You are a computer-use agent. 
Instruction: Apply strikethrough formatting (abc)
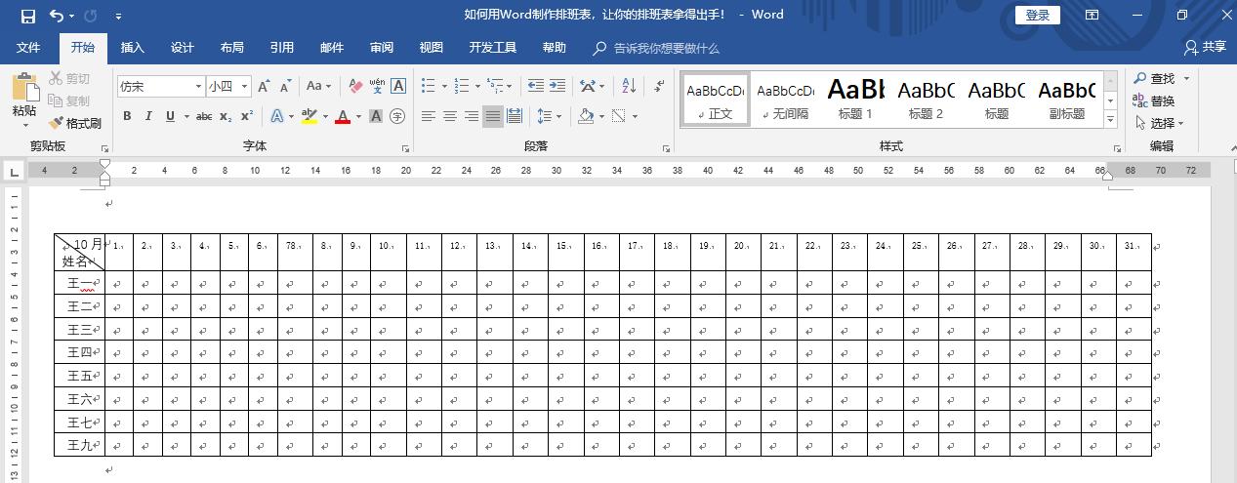click(x=203, y=116)
